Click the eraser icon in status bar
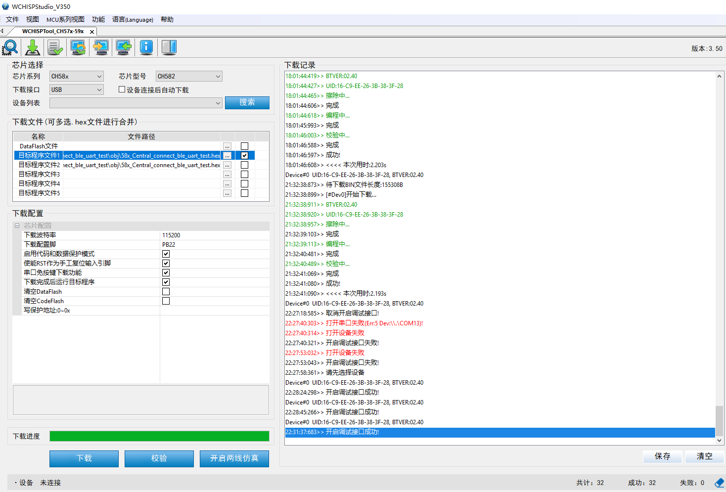The image size is (726, 492). coord(719,483)
